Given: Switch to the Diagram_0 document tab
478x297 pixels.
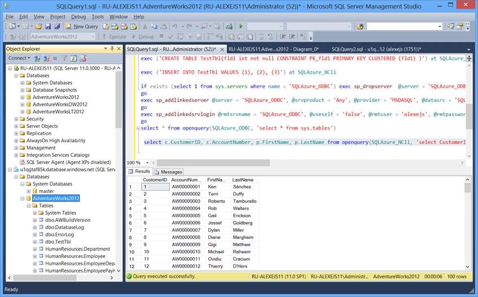Looking at the screenshot, I should tap(273, 49).
